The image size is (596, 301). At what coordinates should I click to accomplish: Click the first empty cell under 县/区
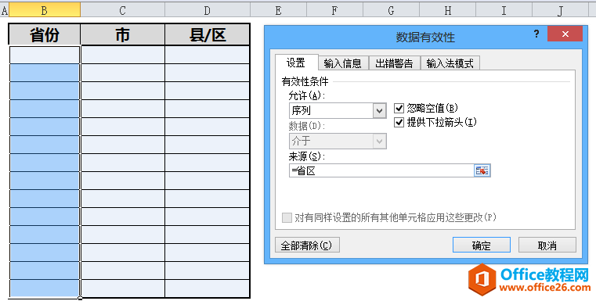(x=208, y=55)
